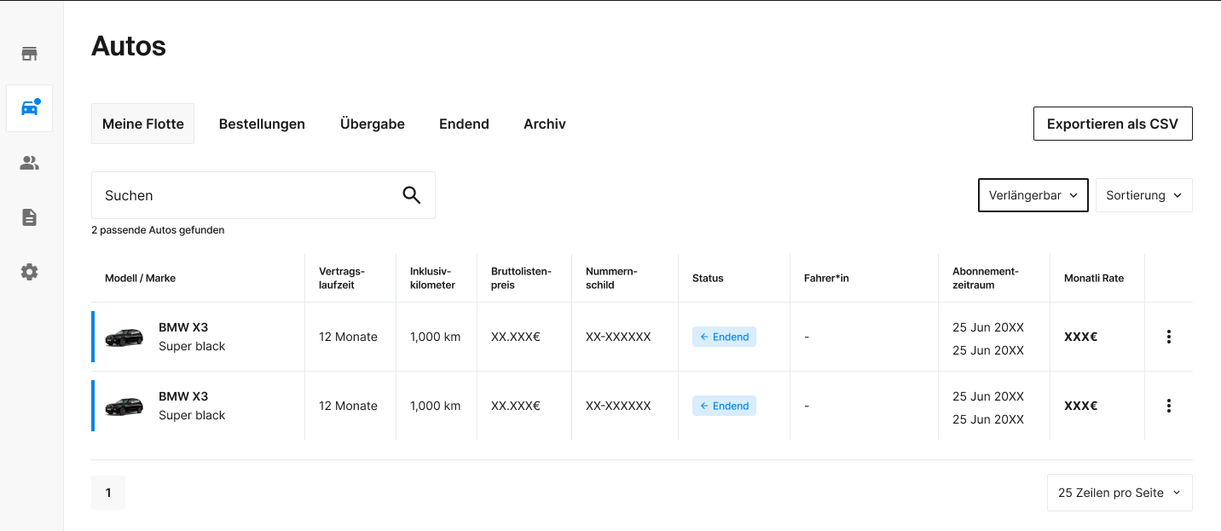Viewport: 1221px width, 531px height.
Task: Go to page 1 in the pagination
Action: [x=108, y=493]
